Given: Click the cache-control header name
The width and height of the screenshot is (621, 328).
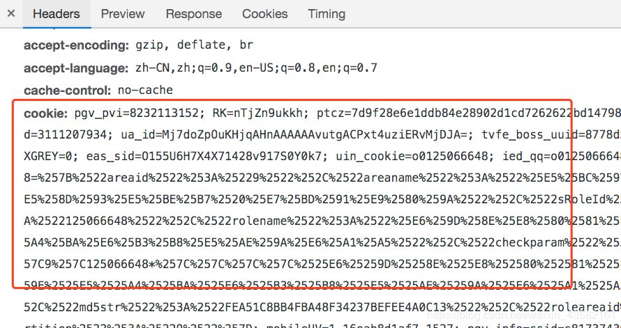Looking at the screenshot, I should click(x=68, y=91).
